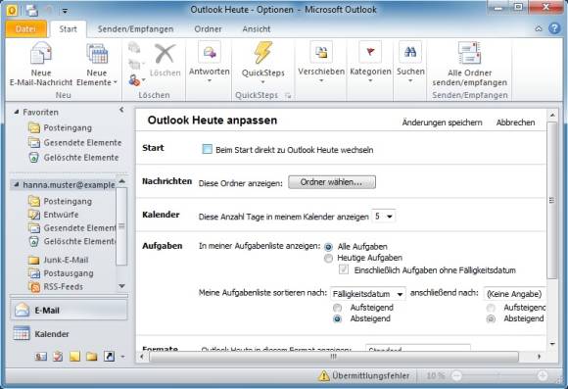Viewport: 568px width, 389px height.
Task: Open Gelöschte Elemente under Favoriten
Action: click(x=73, y=158)
